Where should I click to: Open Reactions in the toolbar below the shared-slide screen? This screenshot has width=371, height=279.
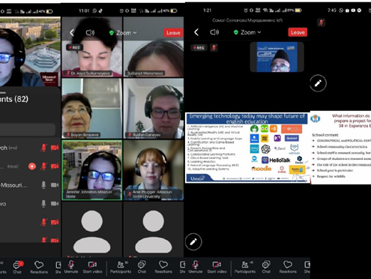[288, 267]
